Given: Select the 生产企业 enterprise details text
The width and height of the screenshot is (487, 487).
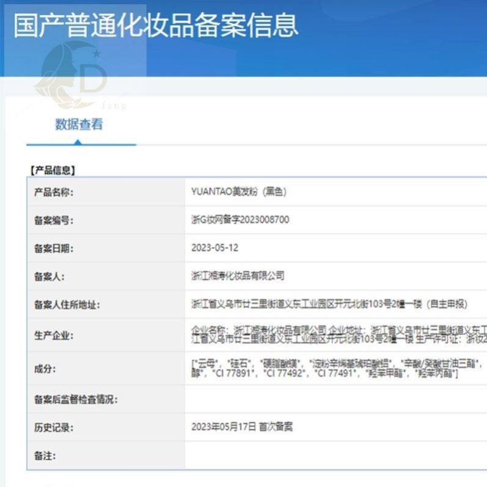Looking at the screenshot, I should coord(339,334).
